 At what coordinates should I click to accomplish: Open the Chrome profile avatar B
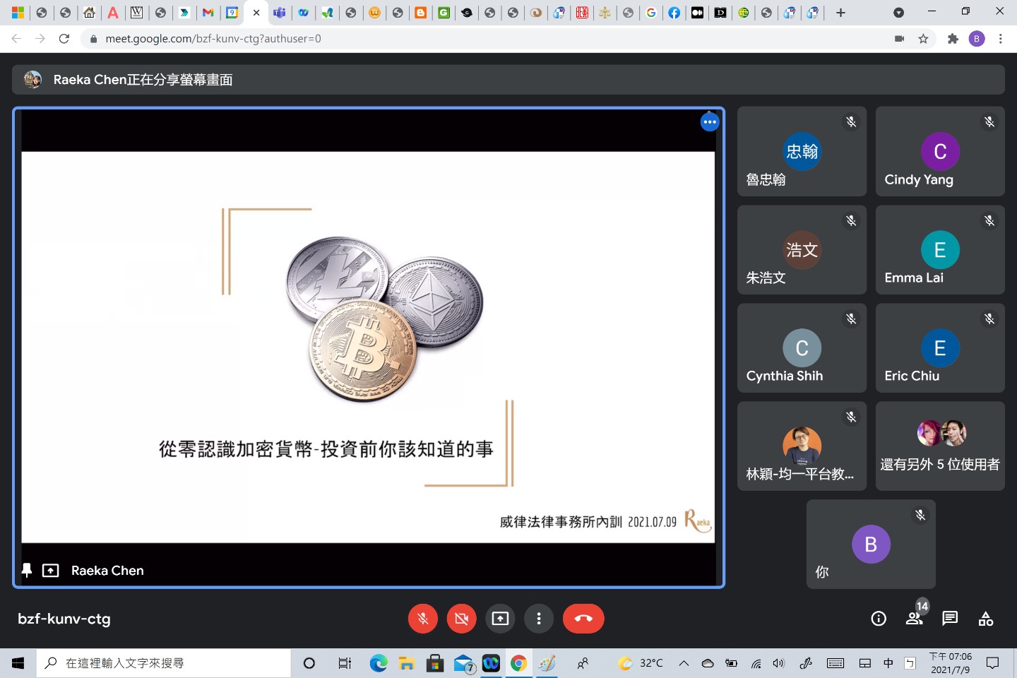[977, 39]
